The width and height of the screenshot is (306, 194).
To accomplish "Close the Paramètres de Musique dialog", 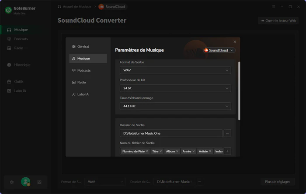I will [235, 42].
